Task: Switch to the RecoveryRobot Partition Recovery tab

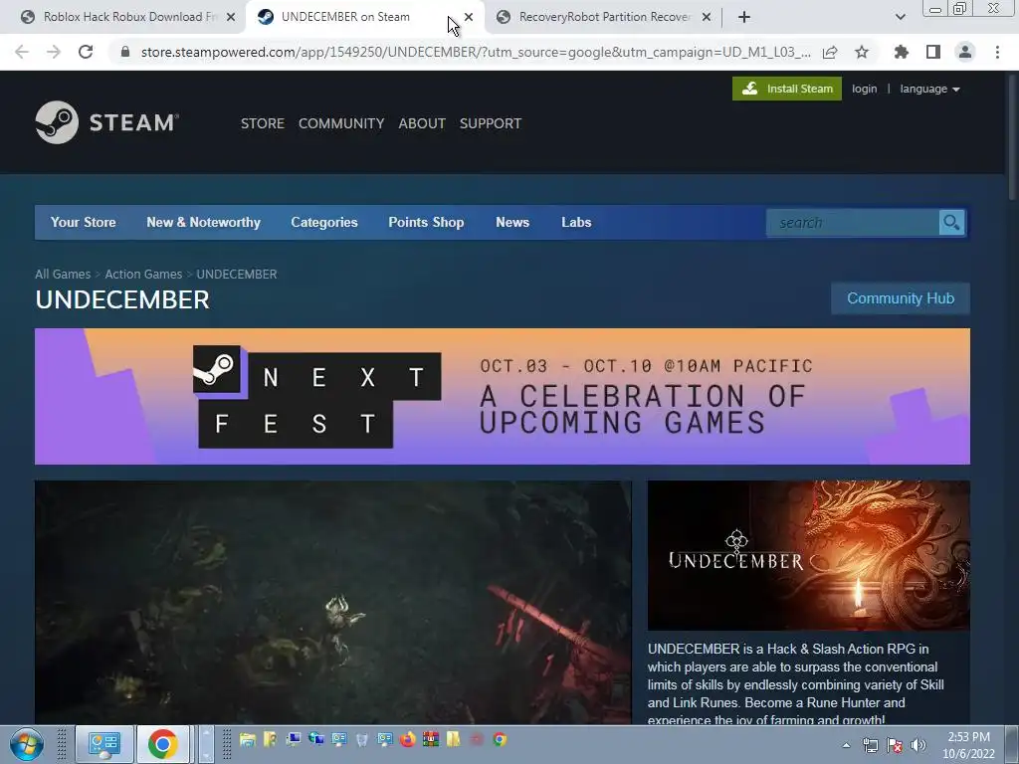Action: (604, 17)
